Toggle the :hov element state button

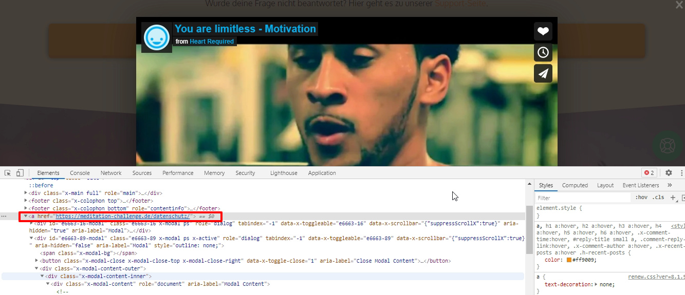click(641, 198)
